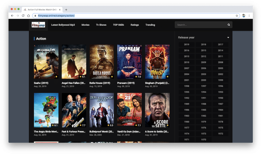Click the Pranaam 7.0 rating star

[136, 77]
